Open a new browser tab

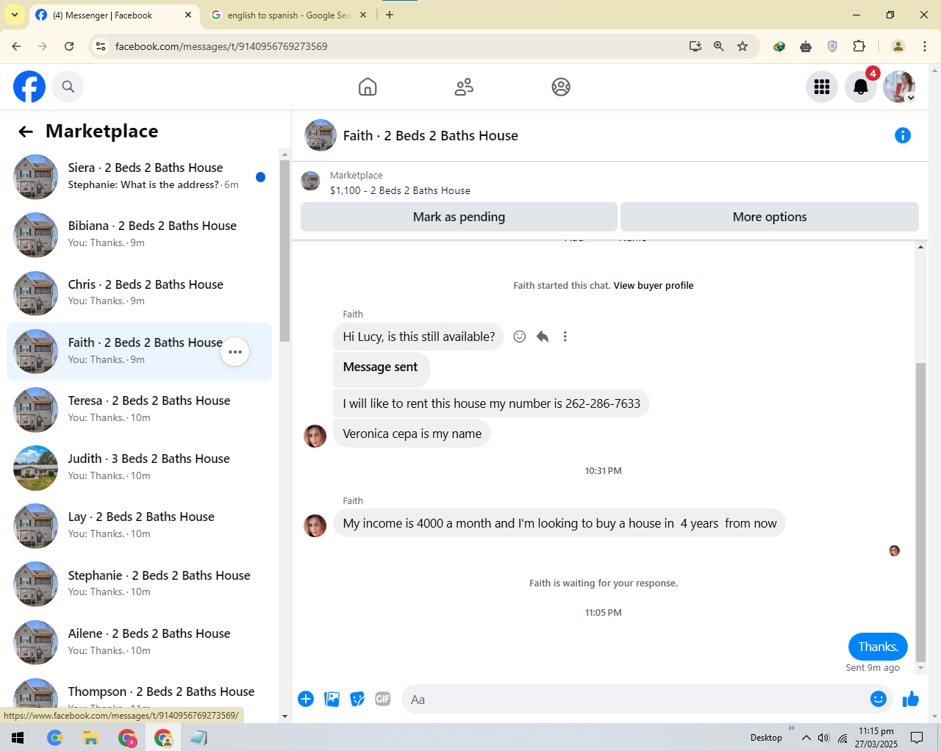[390, 15]
